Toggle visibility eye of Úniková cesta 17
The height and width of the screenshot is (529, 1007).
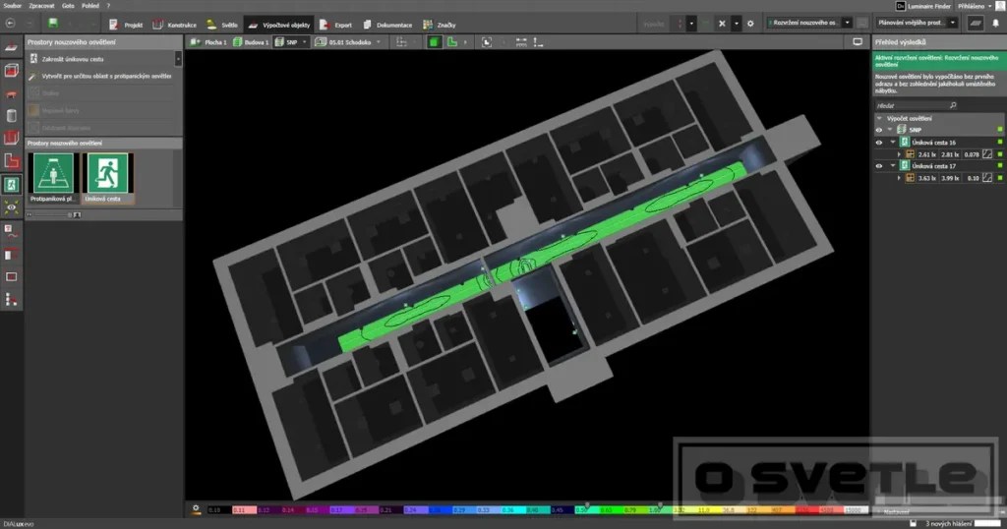click(879, 165)
